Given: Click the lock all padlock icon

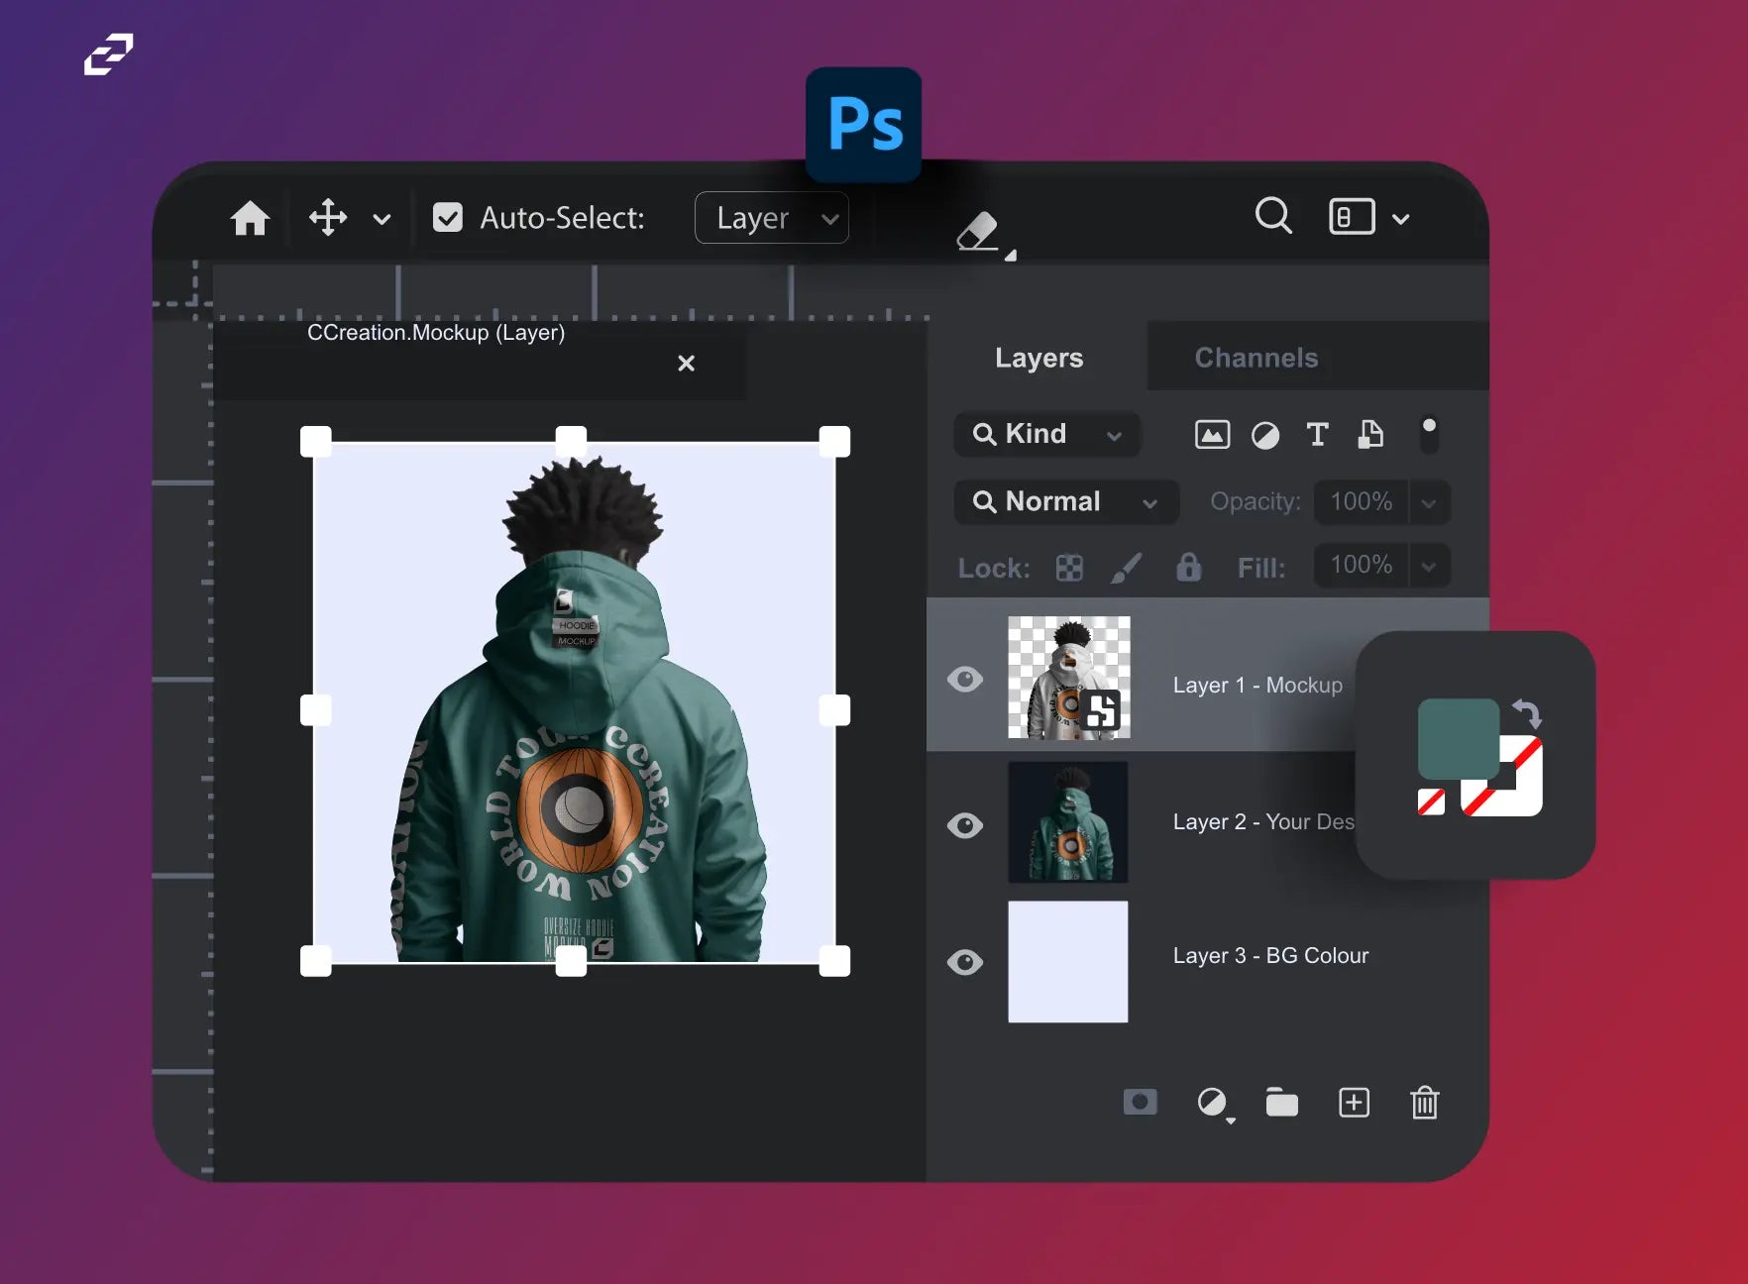Looking at the screenshot, I should pos(1188,567).
